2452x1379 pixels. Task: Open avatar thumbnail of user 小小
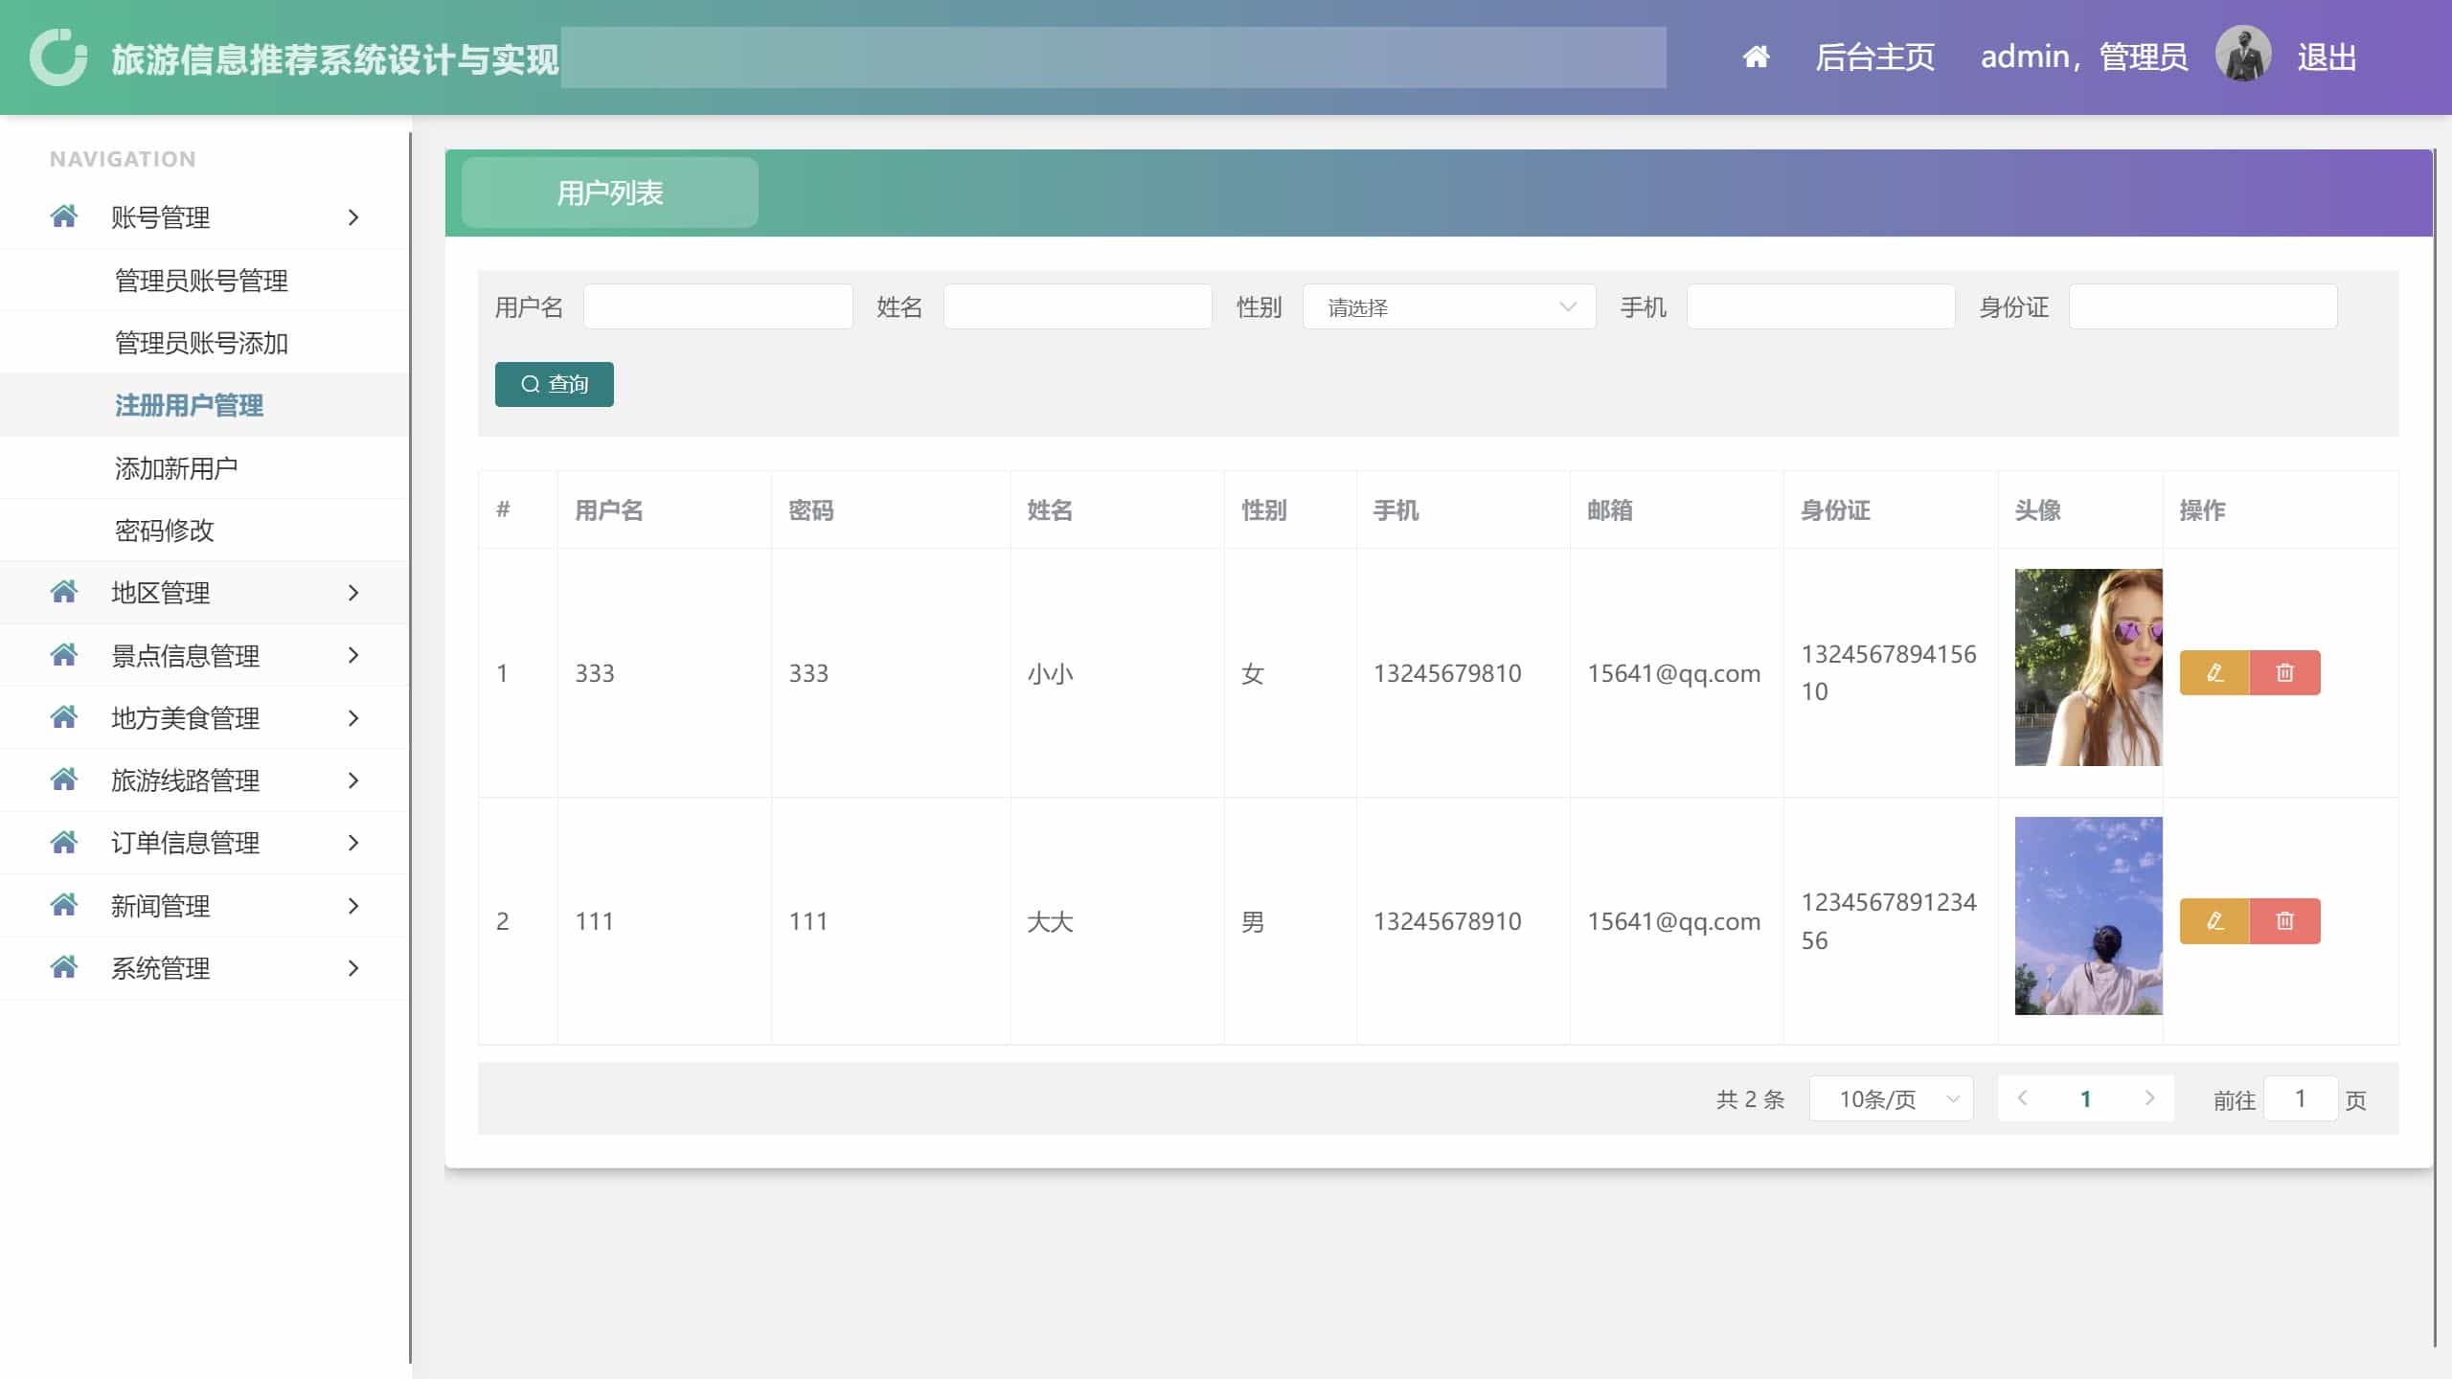[2088, 667]
